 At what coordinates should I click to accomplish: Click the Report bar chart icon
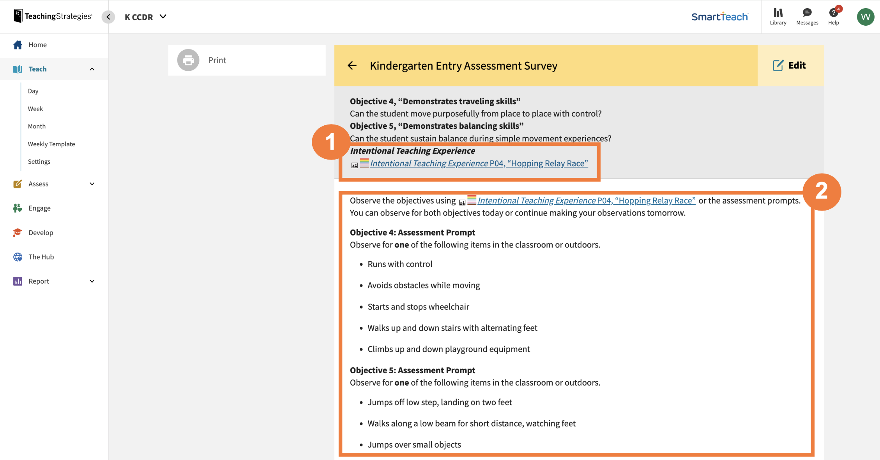coord(18,281)
